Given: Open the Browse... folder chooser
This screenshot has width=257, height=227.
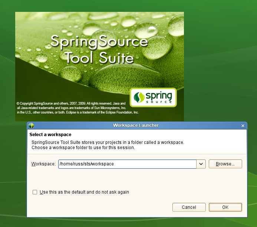Looking at the screenshot, I should (225, 164).
